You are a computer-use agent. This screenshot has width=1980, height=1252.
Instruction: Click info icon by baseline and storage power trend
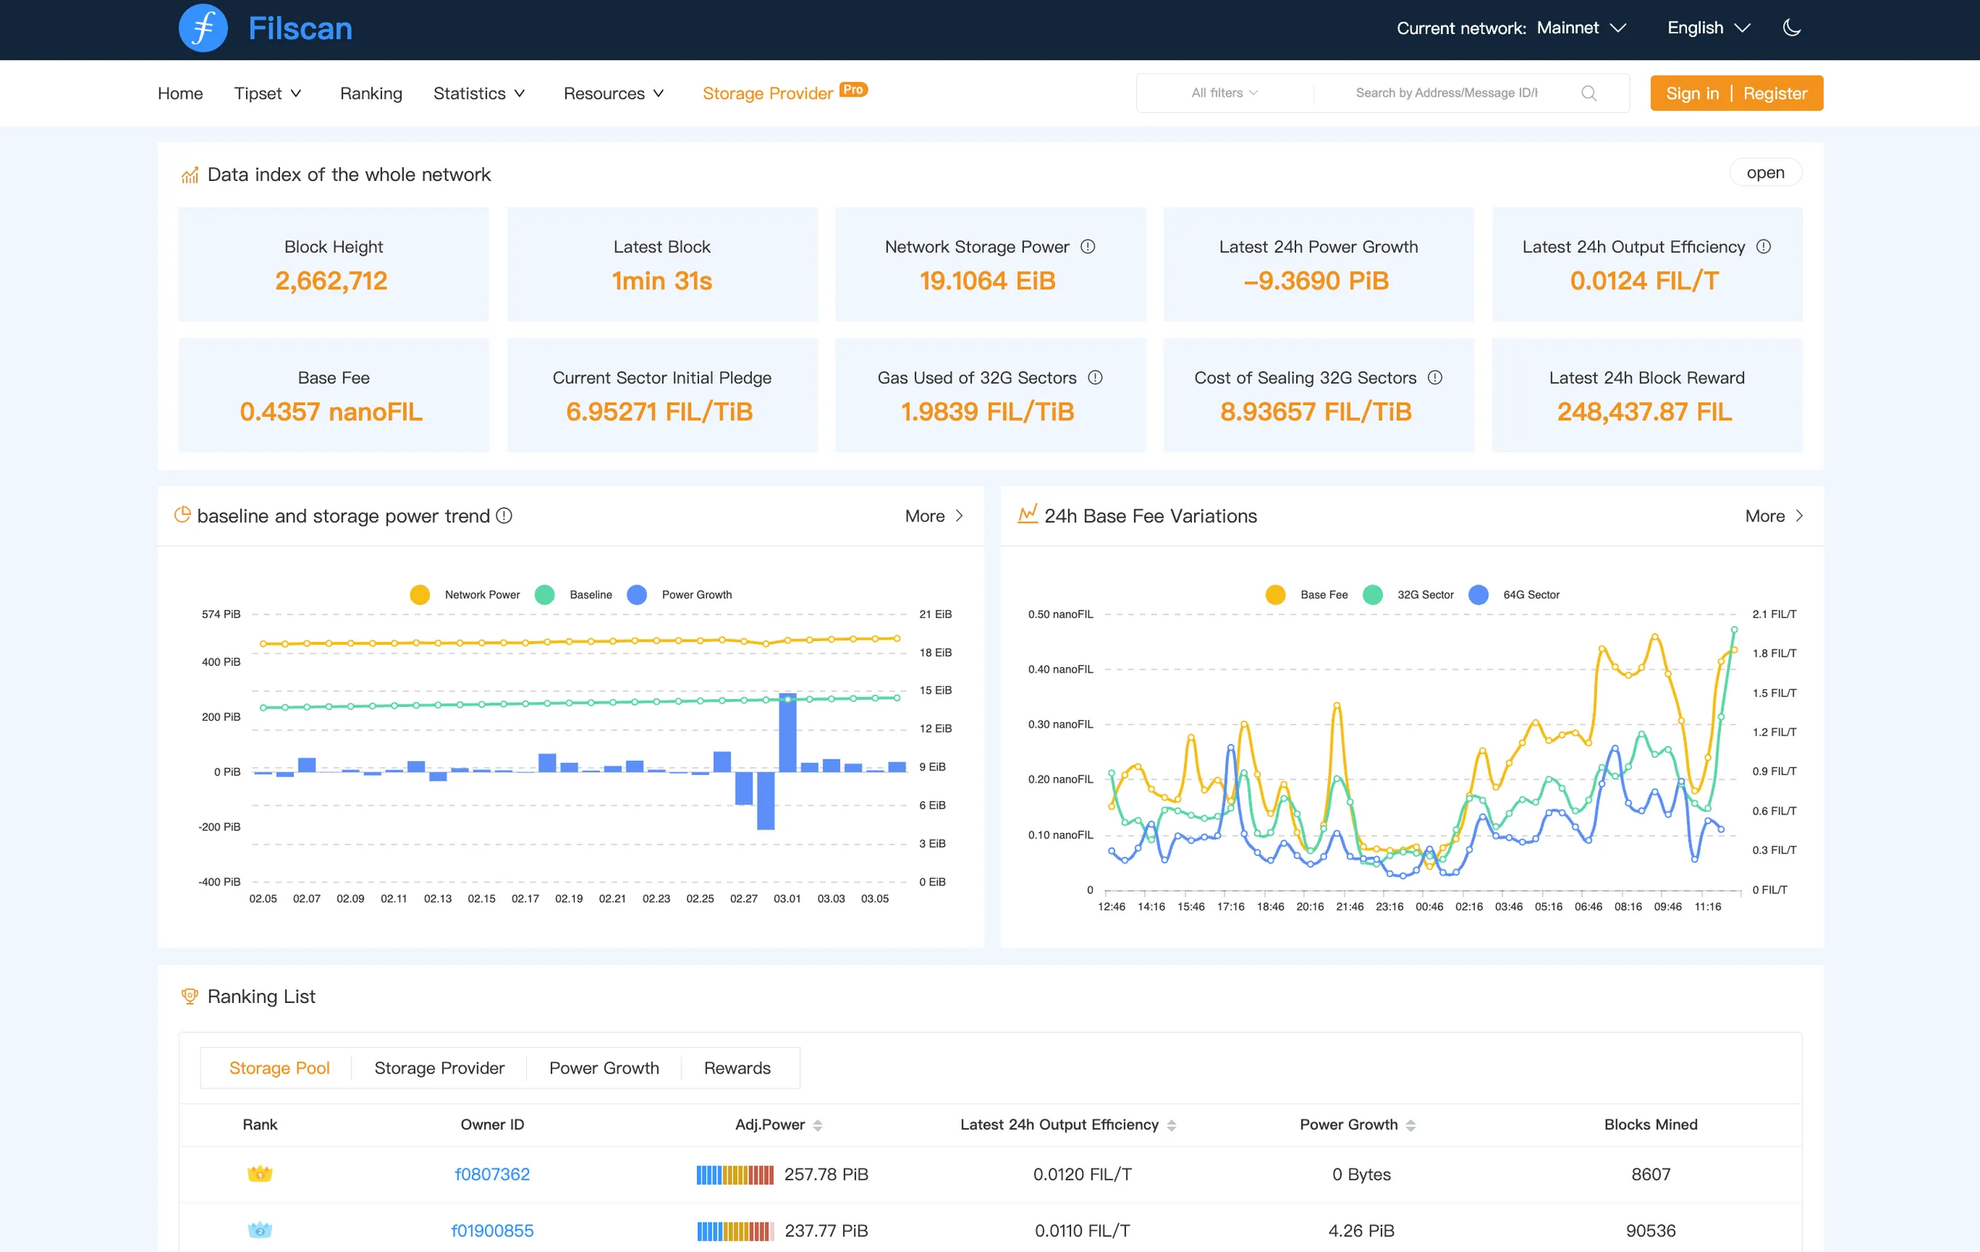[504, 516]
